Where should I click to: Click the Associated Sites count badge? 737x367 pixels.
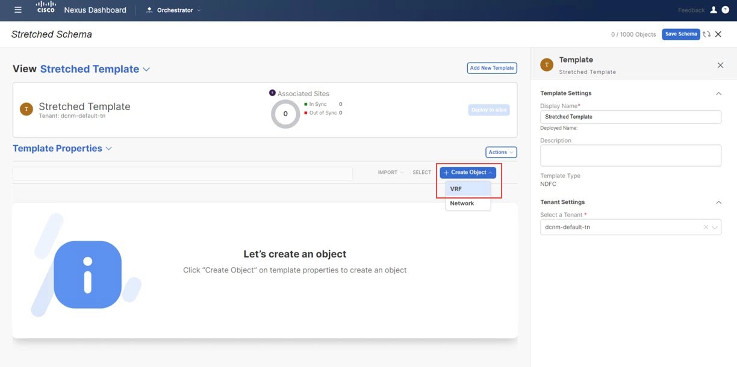point(272,93)
